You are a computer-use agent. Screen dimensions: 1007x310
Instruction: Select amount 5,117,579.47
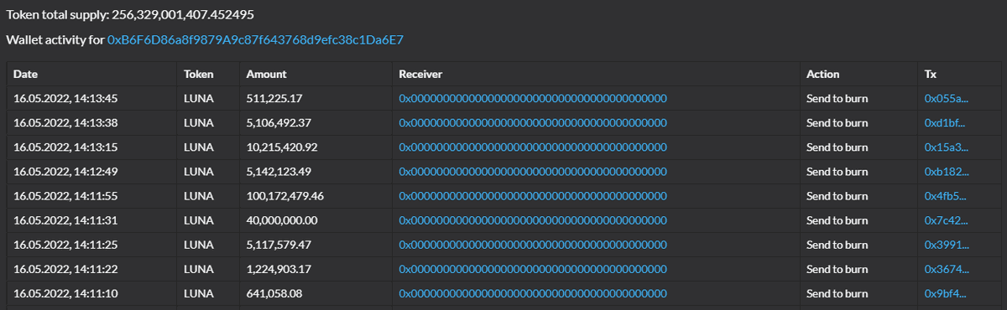pyautogui.click(x=279, y=245)
